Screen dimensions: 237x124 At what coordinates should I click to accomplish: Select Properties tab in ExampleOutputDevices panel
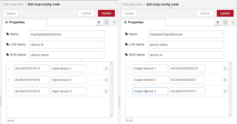[143, 22]
